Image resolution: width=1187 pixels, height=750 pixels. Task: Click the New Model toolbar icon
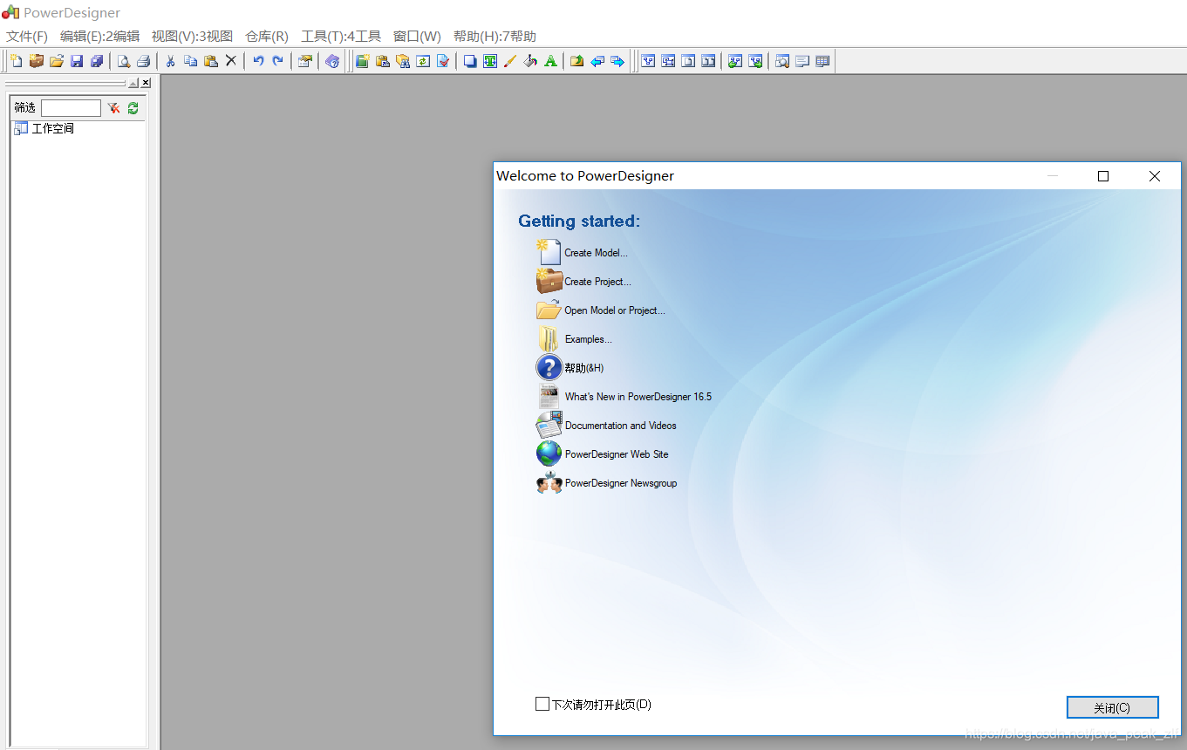(17, 61)
